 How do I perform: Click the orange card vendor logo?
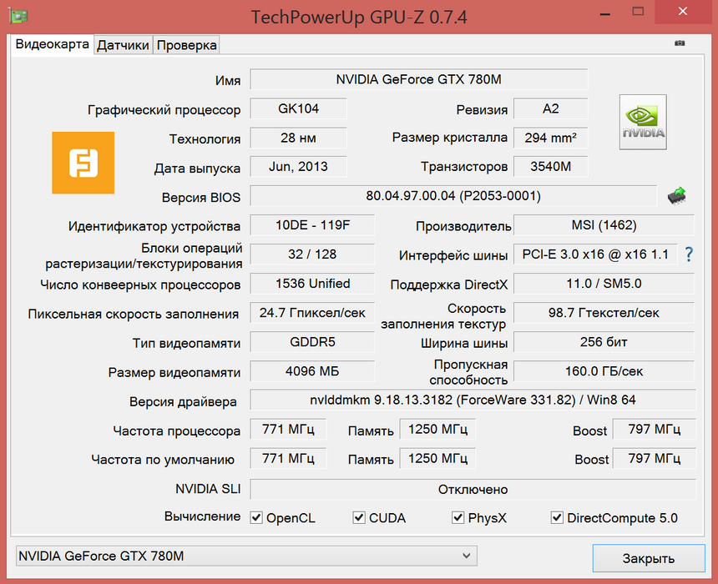(83, 163)
